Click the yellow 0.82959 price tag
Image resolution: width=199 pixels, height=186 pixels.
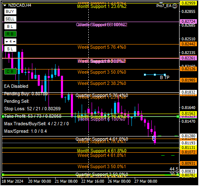click(189, 3)
